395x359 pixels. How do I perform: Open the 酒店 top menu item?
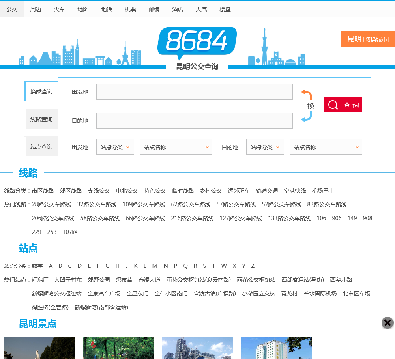click(x=178, y=9)
